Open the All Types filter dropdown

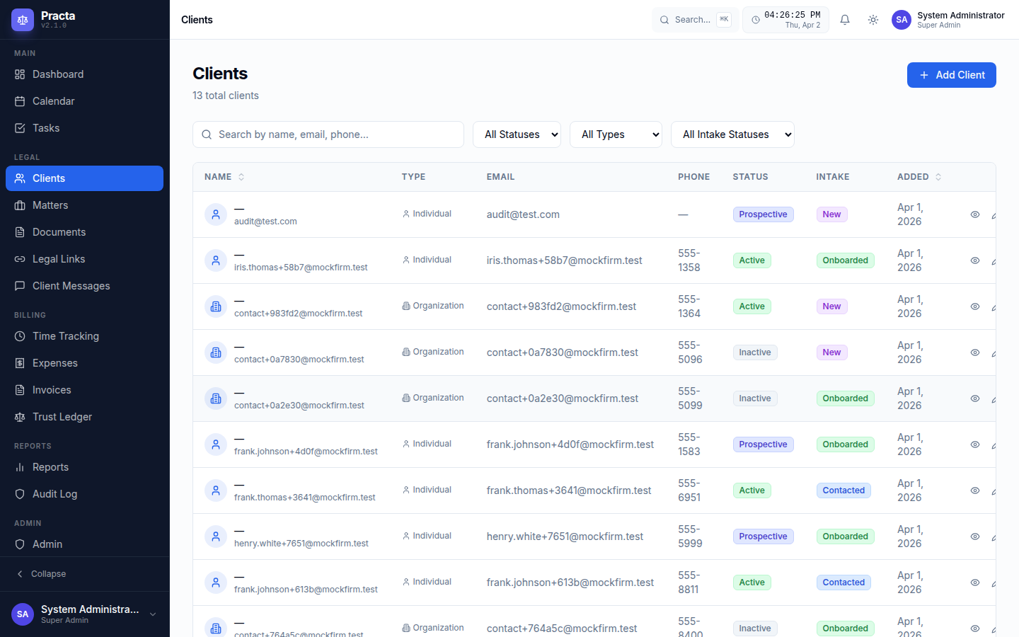[x=616, y=134]
